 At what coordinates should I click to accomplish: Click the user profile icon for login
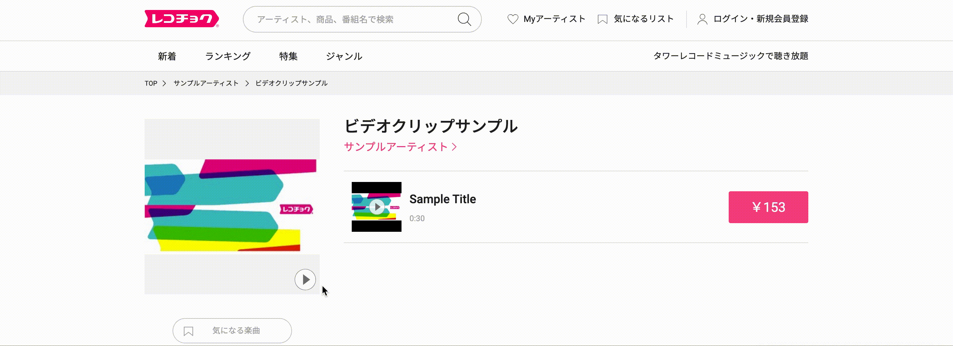702,19
